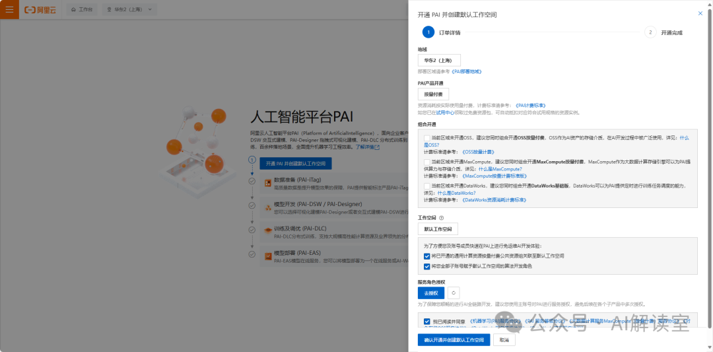The height and width of the screenshot is (352, 713).
Task: Click 确认开通并创建默认工作空间 button
Action: pos(454,339)
